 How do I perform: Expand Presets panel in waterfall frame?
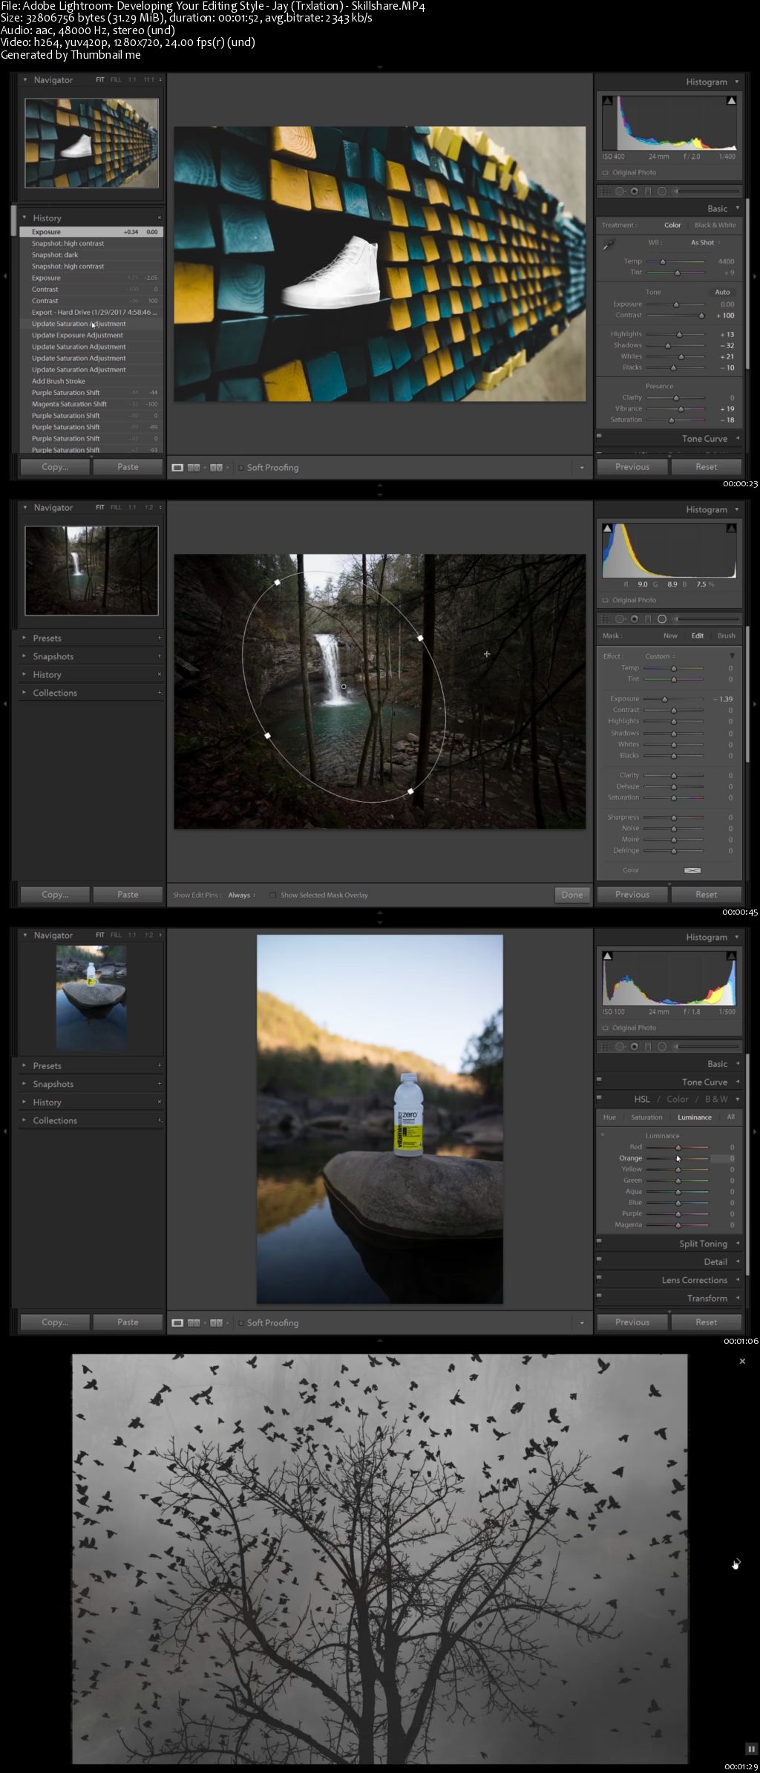pyautogui.click(x=24, y=638)
